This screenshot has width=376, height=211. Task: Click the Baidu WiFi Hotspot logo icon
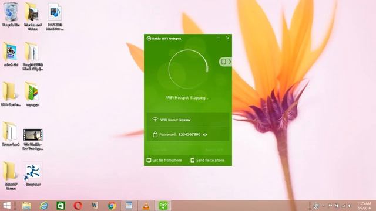149,38
